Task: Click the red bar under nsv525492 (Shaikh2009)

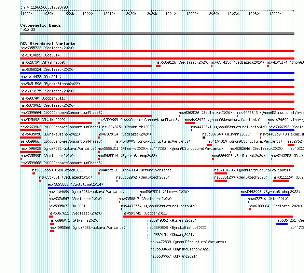Action: click(x=56, y=123)
